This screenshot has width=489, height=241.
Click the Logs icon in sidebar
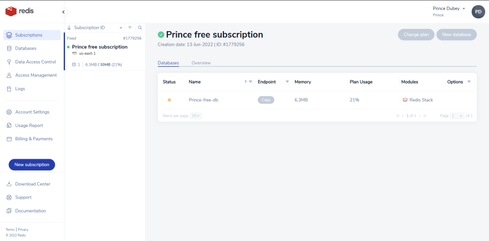[x=9, y=88]
